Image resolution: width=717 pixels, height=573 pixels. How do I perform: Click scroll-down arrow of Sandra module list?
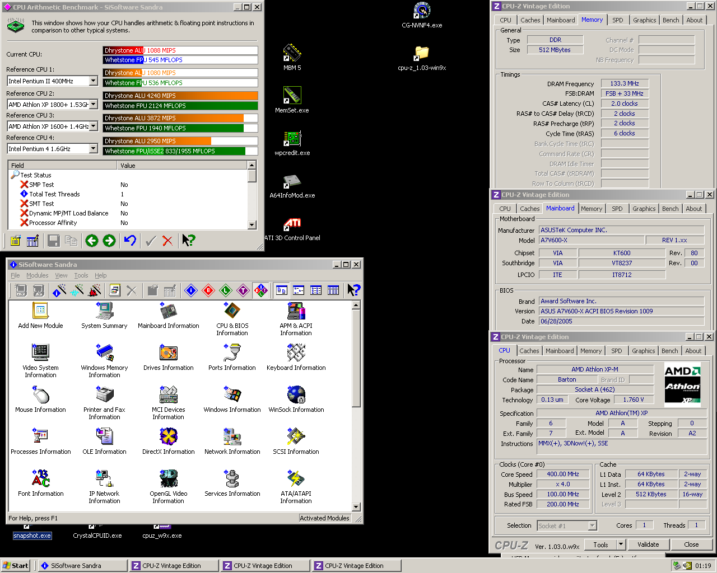[x=356, y=507]
